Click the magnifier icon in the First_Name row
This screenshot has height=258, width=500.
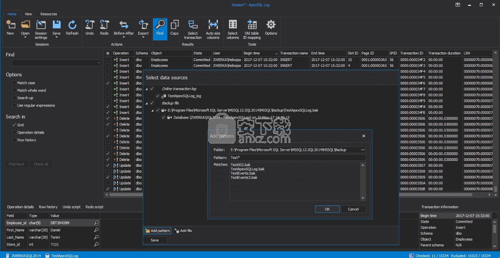(x=96, y=230)
